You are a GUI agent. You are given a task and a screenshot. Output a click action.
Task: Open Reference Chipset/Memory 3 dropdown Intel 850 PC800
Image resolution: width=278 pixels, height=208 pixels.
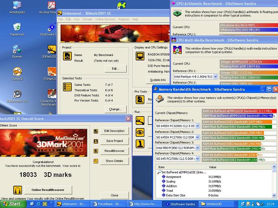197,148
